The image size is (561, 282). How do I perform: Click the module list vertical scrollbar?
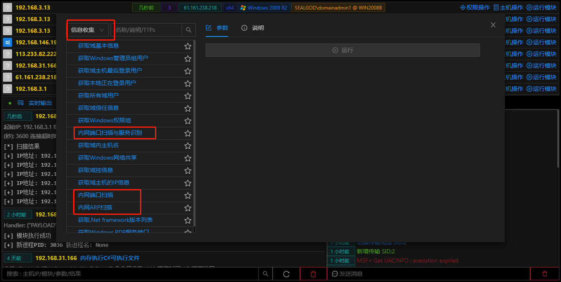pos(194,133)
